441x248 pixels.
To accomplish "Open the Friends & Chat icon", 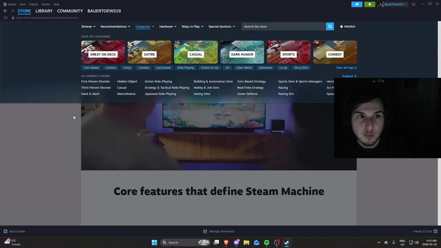I will (435, 231).
